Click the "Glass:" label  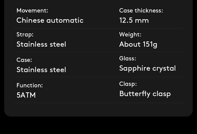pos(128,58)
